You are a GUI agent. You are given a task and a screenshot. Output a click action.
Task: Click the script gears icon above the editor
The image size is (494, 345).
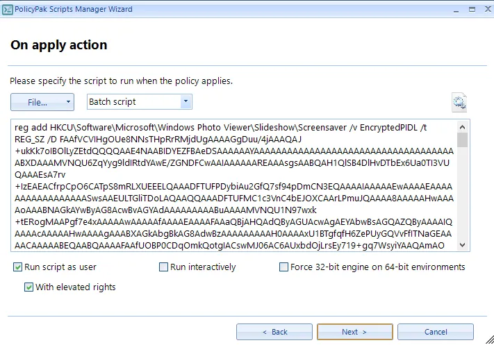[x=459, y=103]
